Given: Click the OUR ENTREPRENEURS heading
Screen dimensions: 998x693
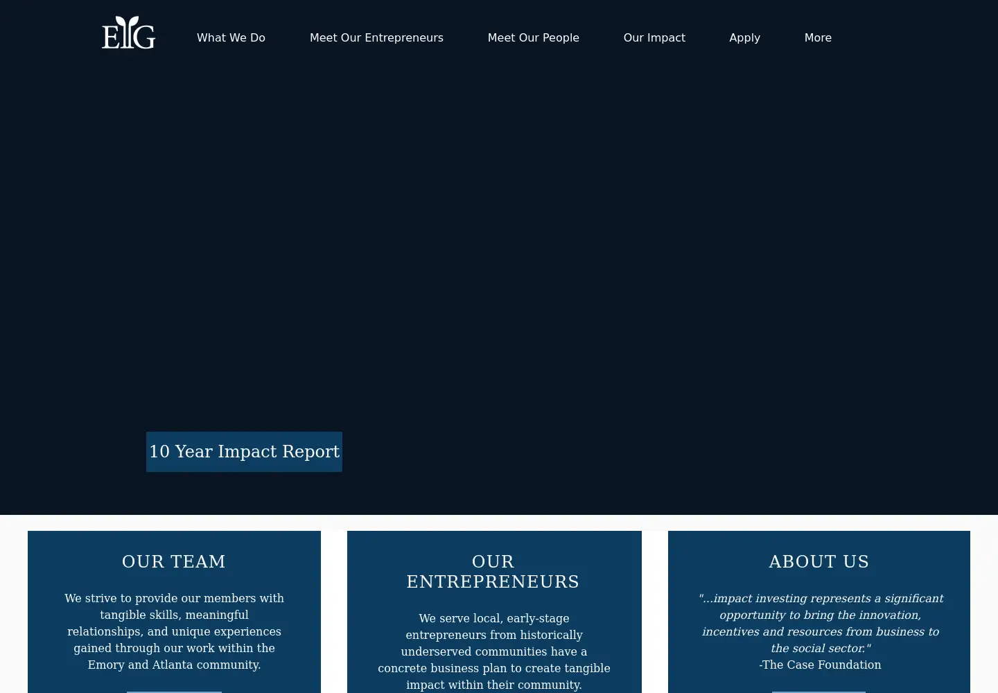Looking at the screenshot, I should click(493, 572).
